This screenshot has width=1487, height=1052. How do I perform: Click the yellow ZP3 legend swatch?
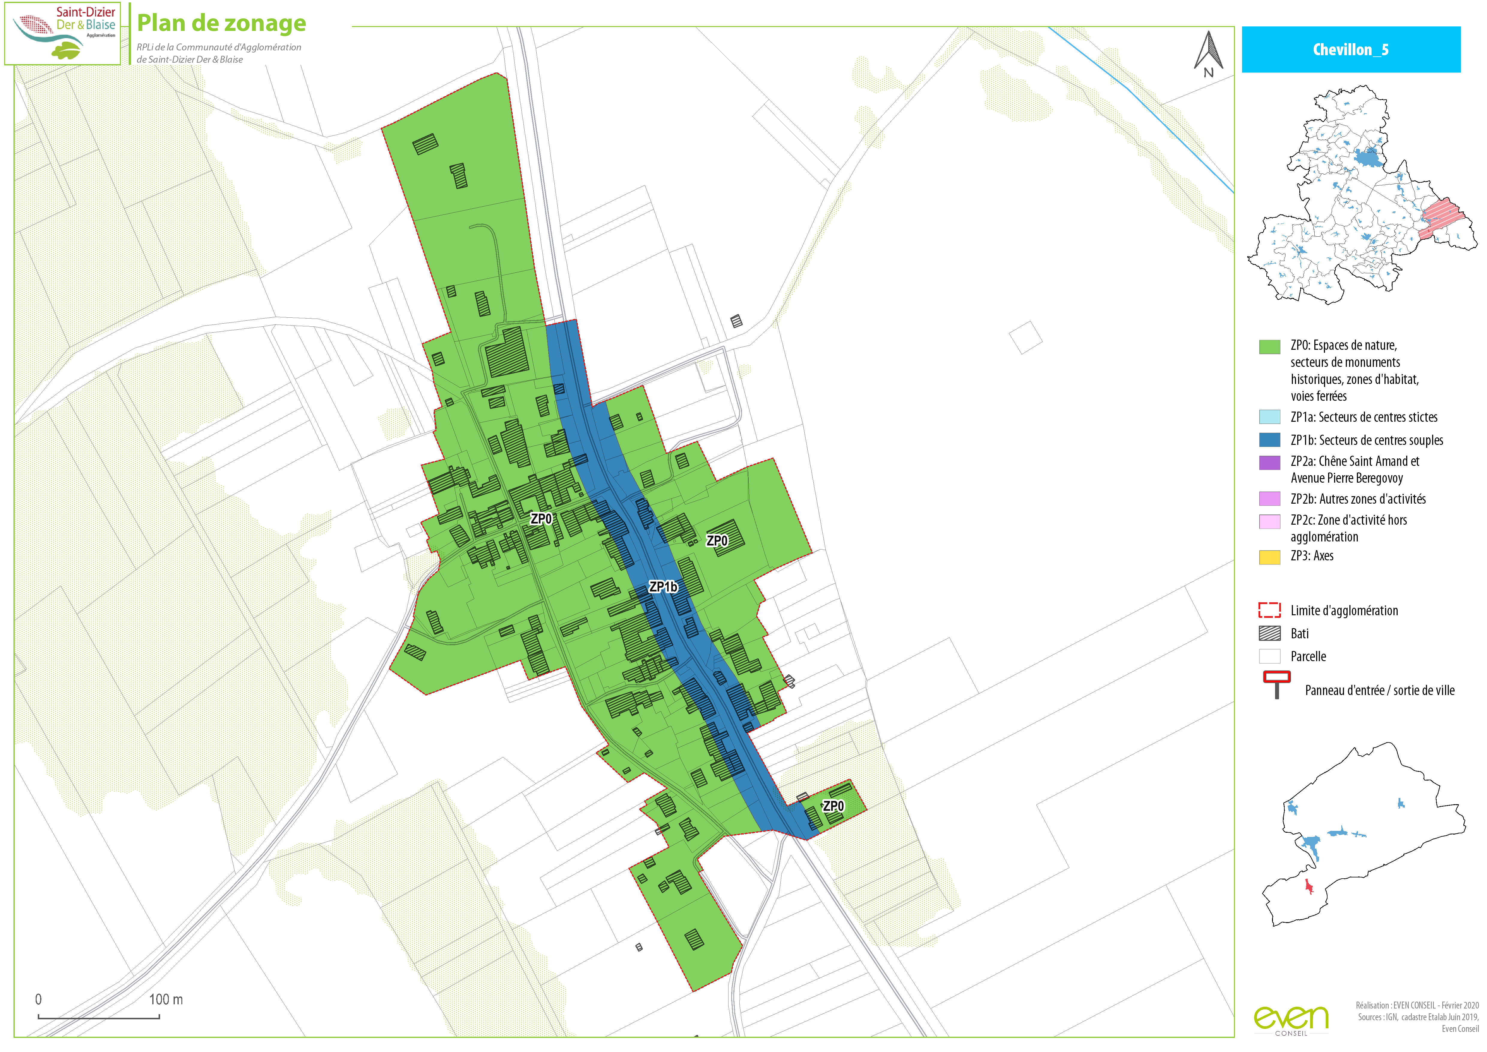pyautogui.click(x=1269, y=557)
